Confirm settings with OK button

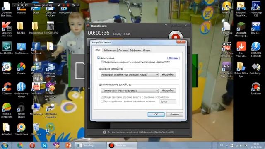coord(156,114)
